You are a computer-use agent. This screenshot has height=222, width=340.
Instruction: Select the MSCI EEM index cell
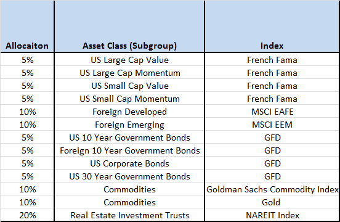(x=272, y=125)
